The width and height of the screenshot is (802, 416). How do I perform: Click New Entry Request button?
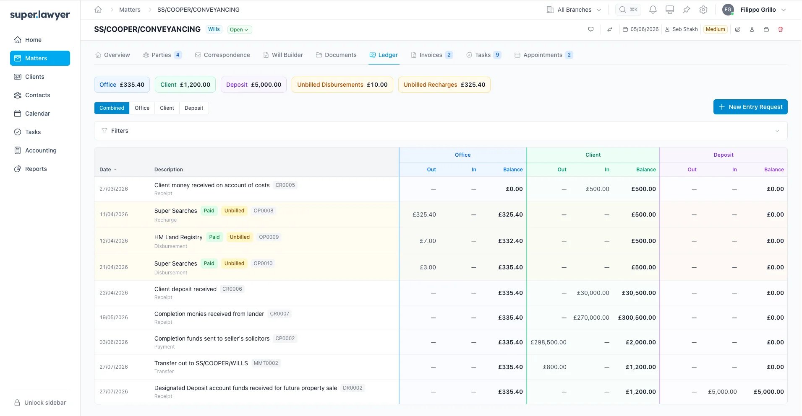tap(750, 107)
